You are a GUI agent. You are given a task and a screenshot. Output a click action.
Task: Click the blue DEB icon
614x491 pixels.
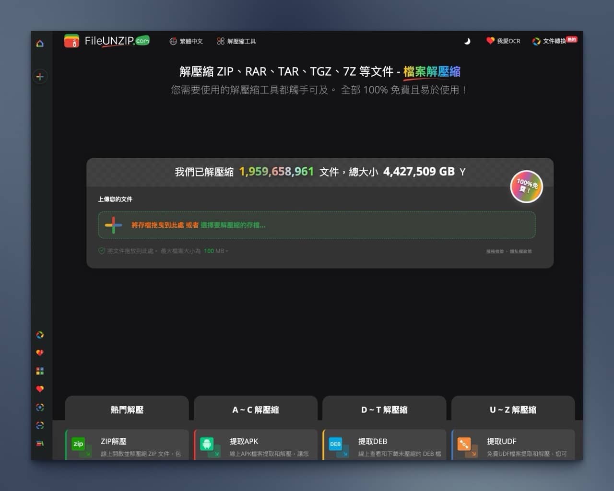336,444
